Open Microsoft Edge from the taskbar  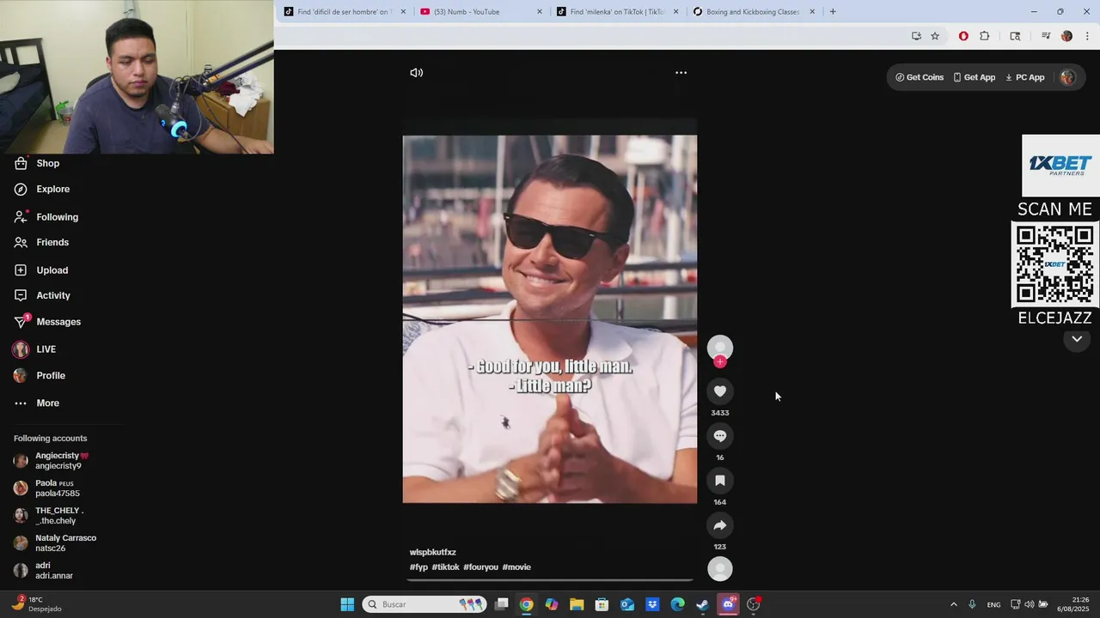pyautogui.click(x=677, y=604)
